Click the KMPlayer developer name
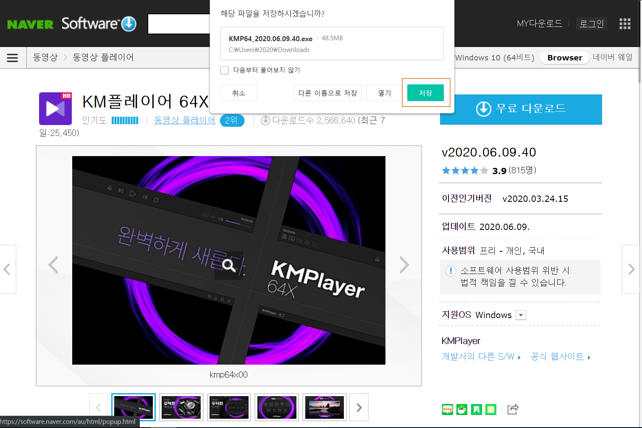Image resolution: width=642 pixels, height=428 pixels. tap(461, 341)
